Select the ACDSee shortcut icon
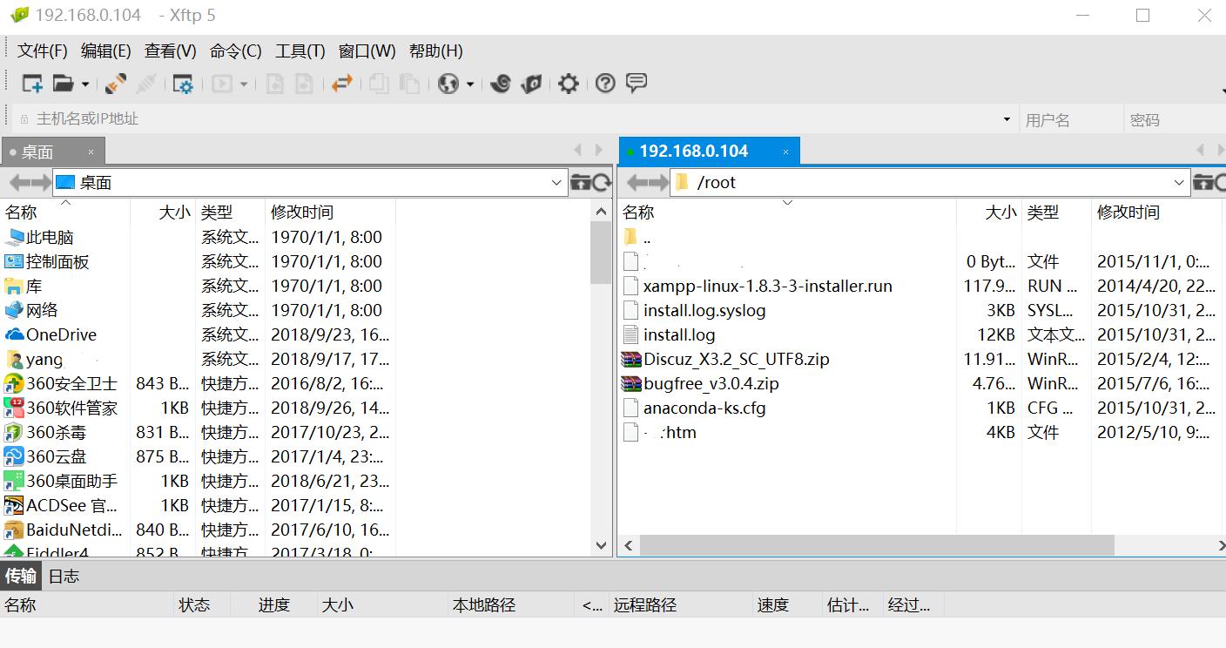Viewport: 1226px width, 648px height. point(14,505)
